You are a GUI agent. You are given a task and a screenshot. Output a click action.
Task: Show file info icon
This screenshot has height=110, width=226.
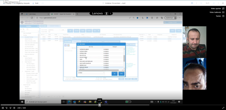[x=192, y=3]
